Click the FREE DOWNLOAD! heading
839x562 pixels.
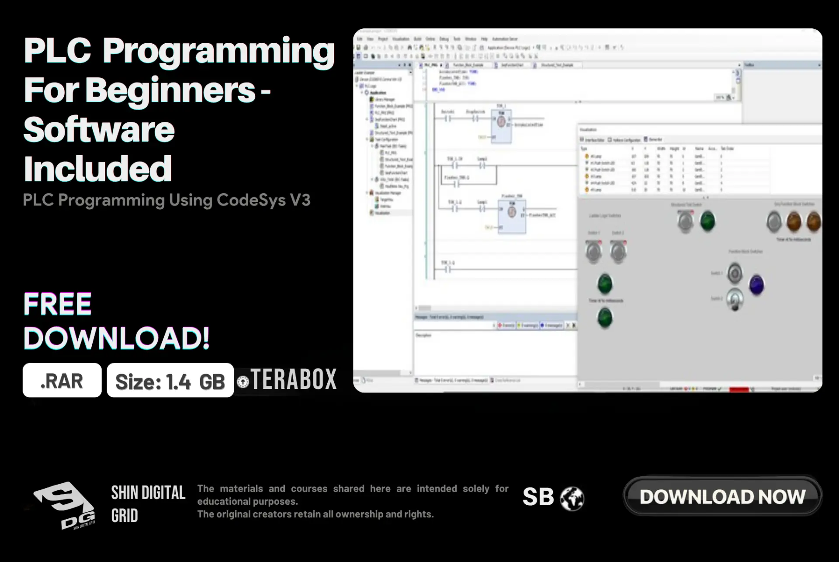117,322
